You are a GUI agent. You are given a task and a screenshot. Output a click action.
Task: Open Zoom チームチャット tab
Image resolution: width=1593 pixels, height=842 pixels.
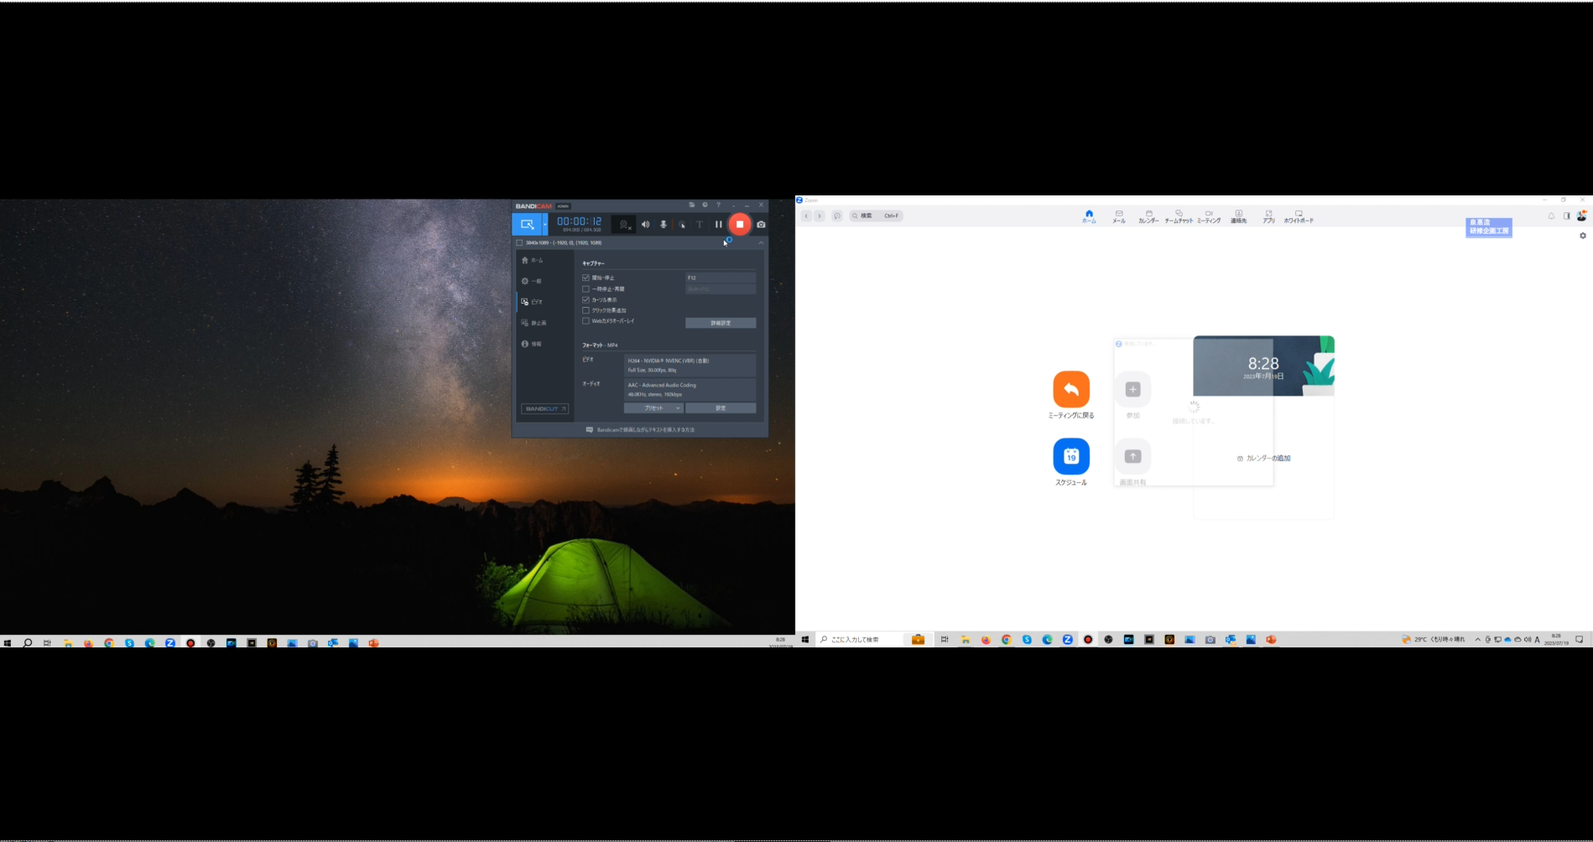tap(1179, 216)
